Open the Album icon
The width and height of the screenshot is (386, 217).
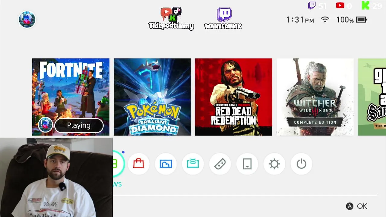pyautogui.click(x=166, y=164)
